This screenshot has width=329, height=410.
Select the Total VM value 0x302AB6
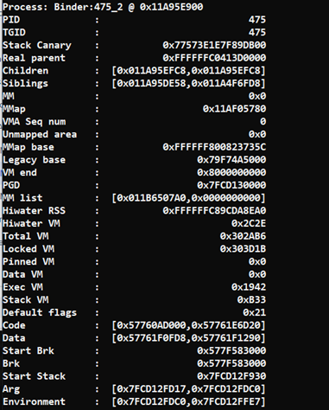pyautogui.click(x=244, y=236)
